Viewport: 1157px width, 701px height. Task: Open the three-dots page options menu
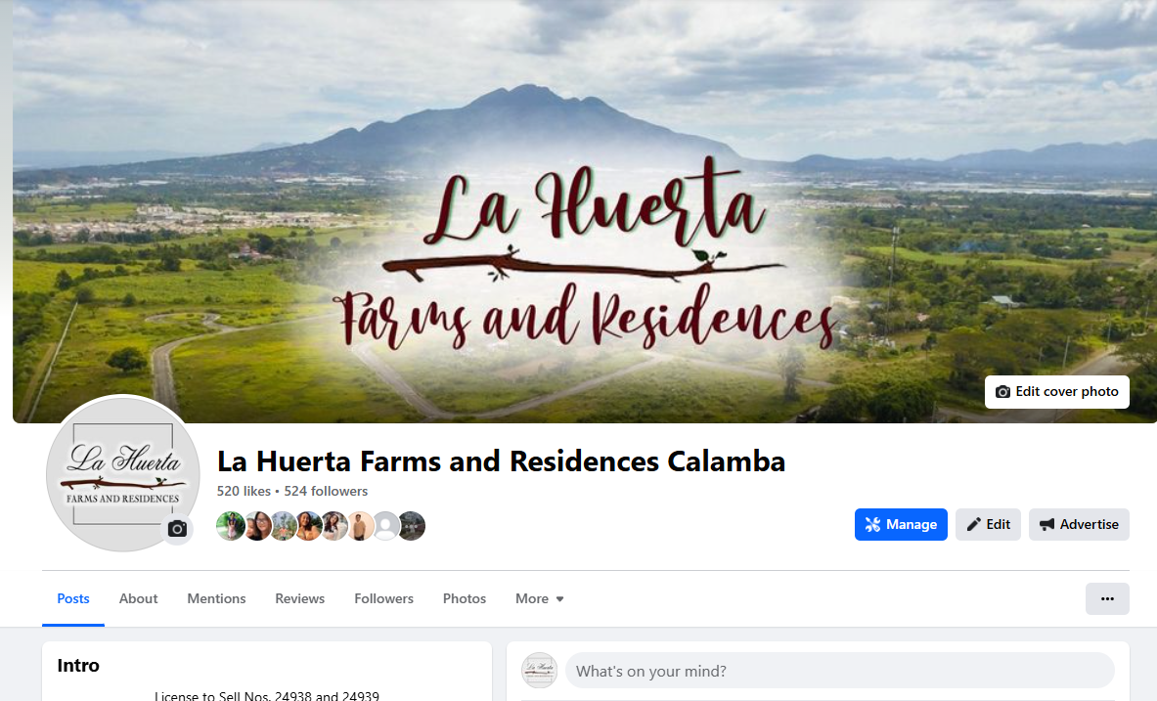(1107, 598)
